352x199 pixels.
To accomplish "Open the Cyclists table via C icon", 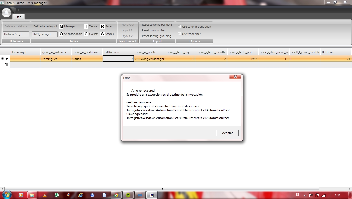I will click(x=86, y=34).
